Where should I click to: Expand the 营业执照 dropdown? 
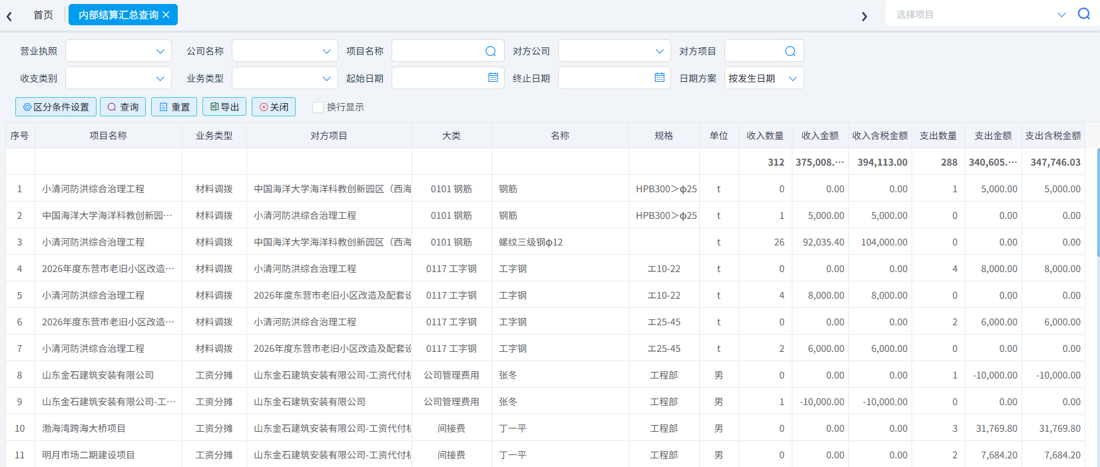coord(160,51)
